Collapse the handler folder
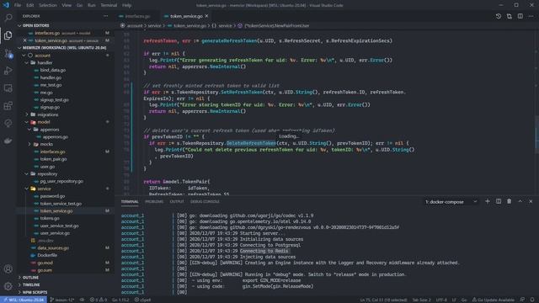This screenshot has height=303, width=539. pyautogui.click(x=26, y=63)
